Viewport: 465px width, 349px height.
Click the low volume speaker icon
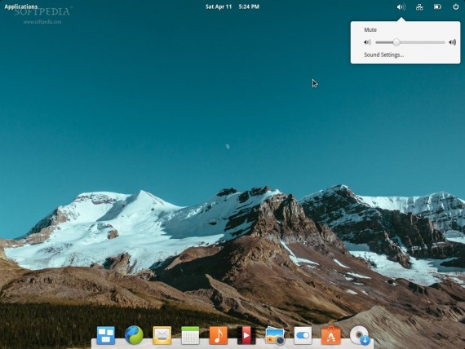[367, 42]
